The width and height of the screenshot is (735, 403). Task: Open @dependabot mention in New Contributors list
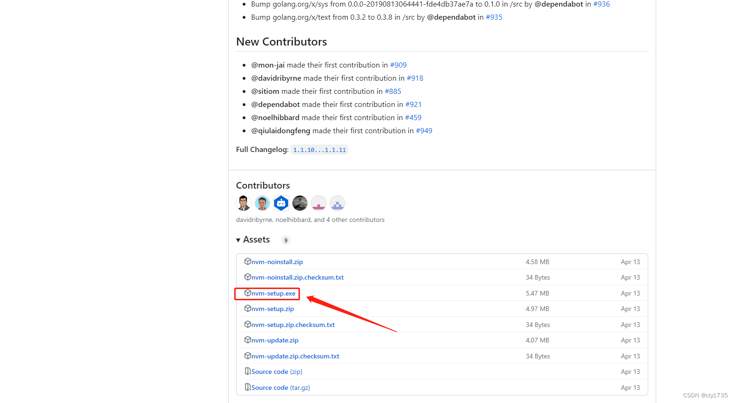(276, 105)
